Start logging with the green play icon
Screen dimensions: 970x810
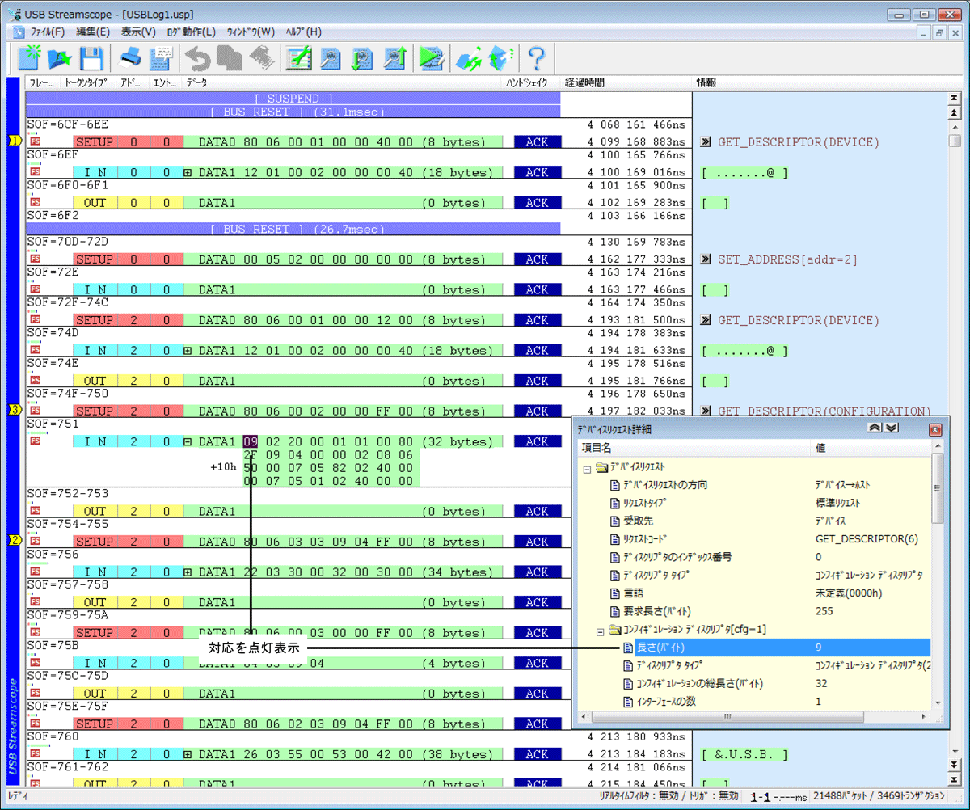click(x=432, y=58)
